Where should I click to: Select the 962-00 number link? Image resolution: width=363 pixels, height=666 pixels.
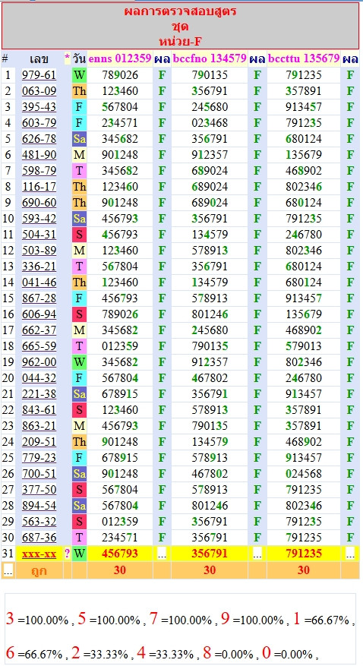tap(39, 362)
